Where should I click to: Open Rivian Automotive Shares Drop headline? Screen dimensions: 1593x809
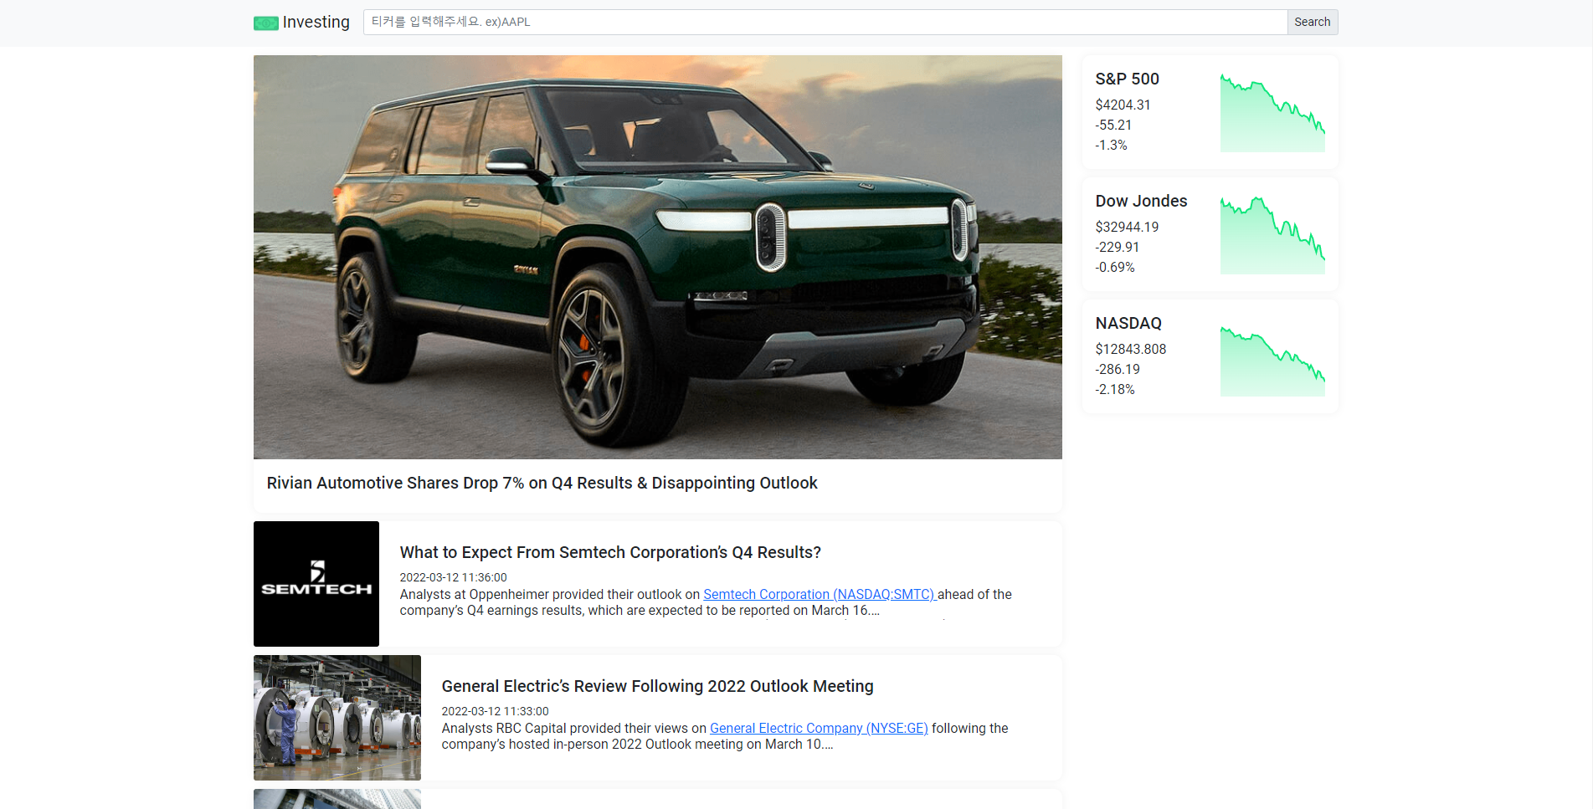click(542, 483)
